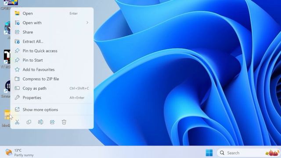Click the taskbar Search box
The image size is (281, 158).
pyautogui.click(x=249, y=153)
